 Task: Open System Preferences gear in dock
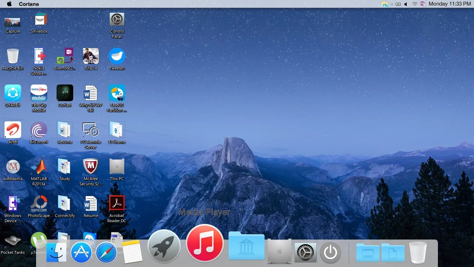pos(305,252)
